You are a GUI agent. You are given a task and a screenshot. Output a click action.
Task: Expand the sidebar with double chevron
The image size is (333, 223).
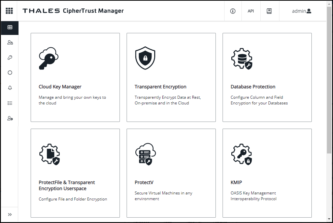(x=10, y=215)
